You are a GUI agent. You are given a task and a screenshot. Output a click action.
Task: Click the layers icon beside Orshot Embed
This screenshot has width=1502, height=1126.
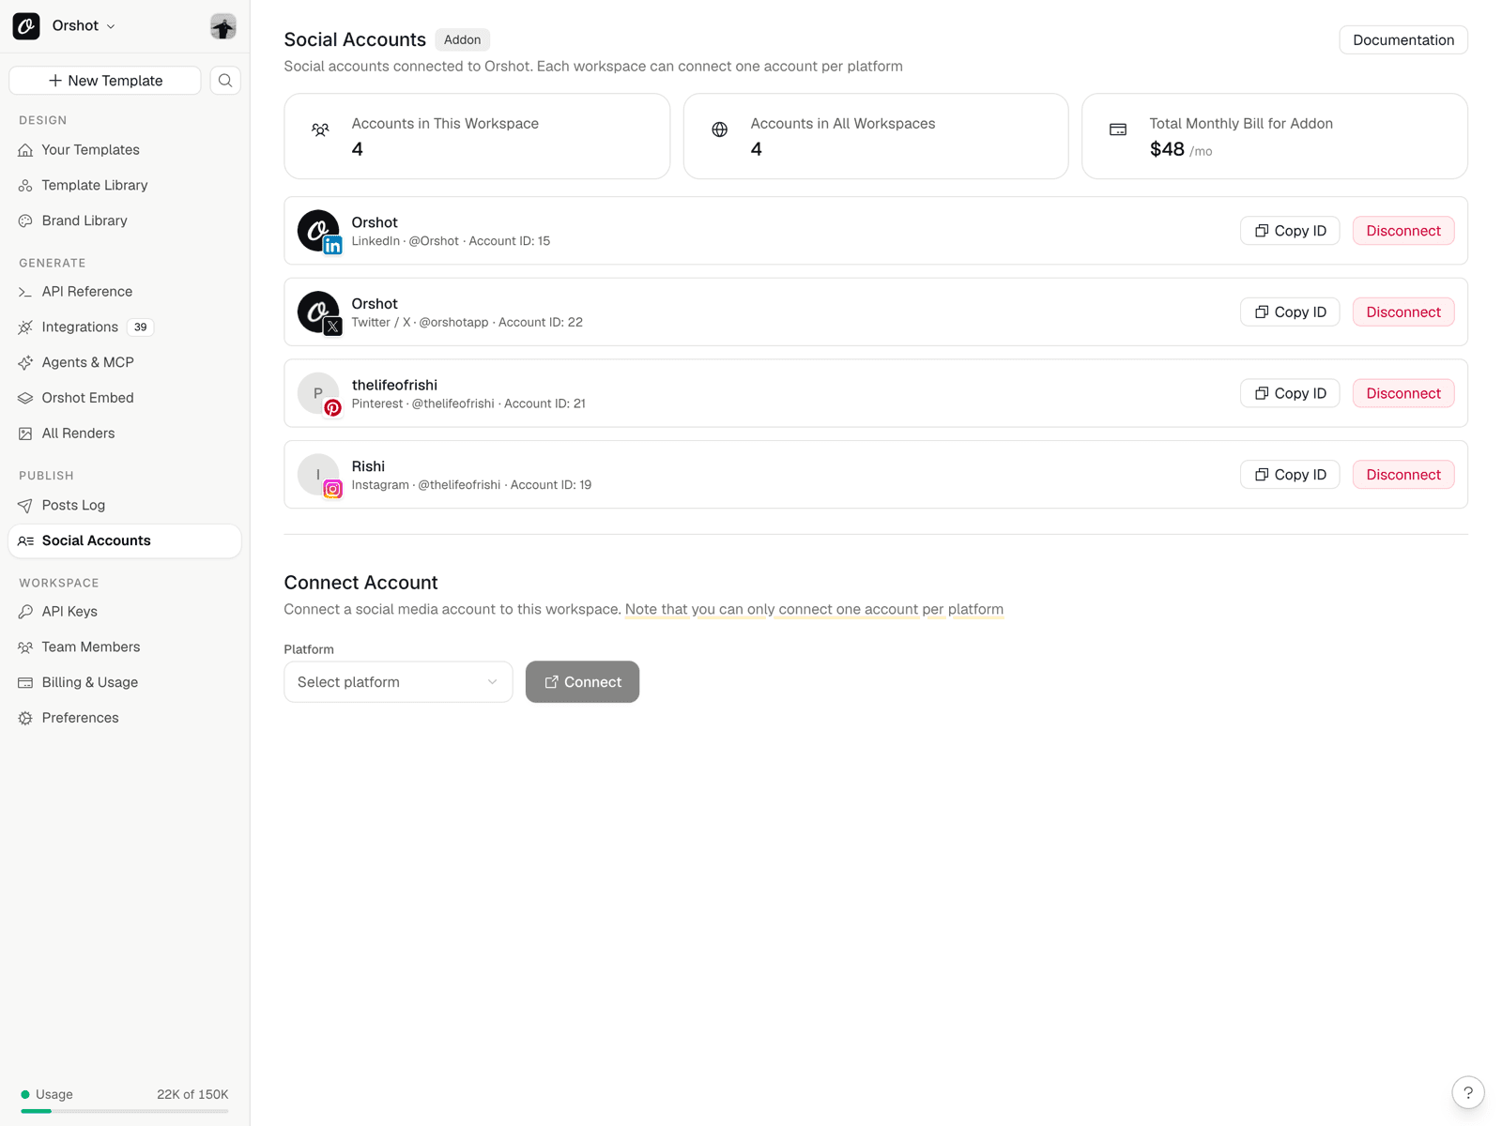click(25, 398)
